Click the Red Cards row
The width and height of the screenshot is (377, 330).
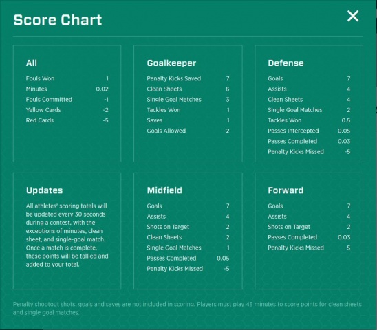(67, 120)
